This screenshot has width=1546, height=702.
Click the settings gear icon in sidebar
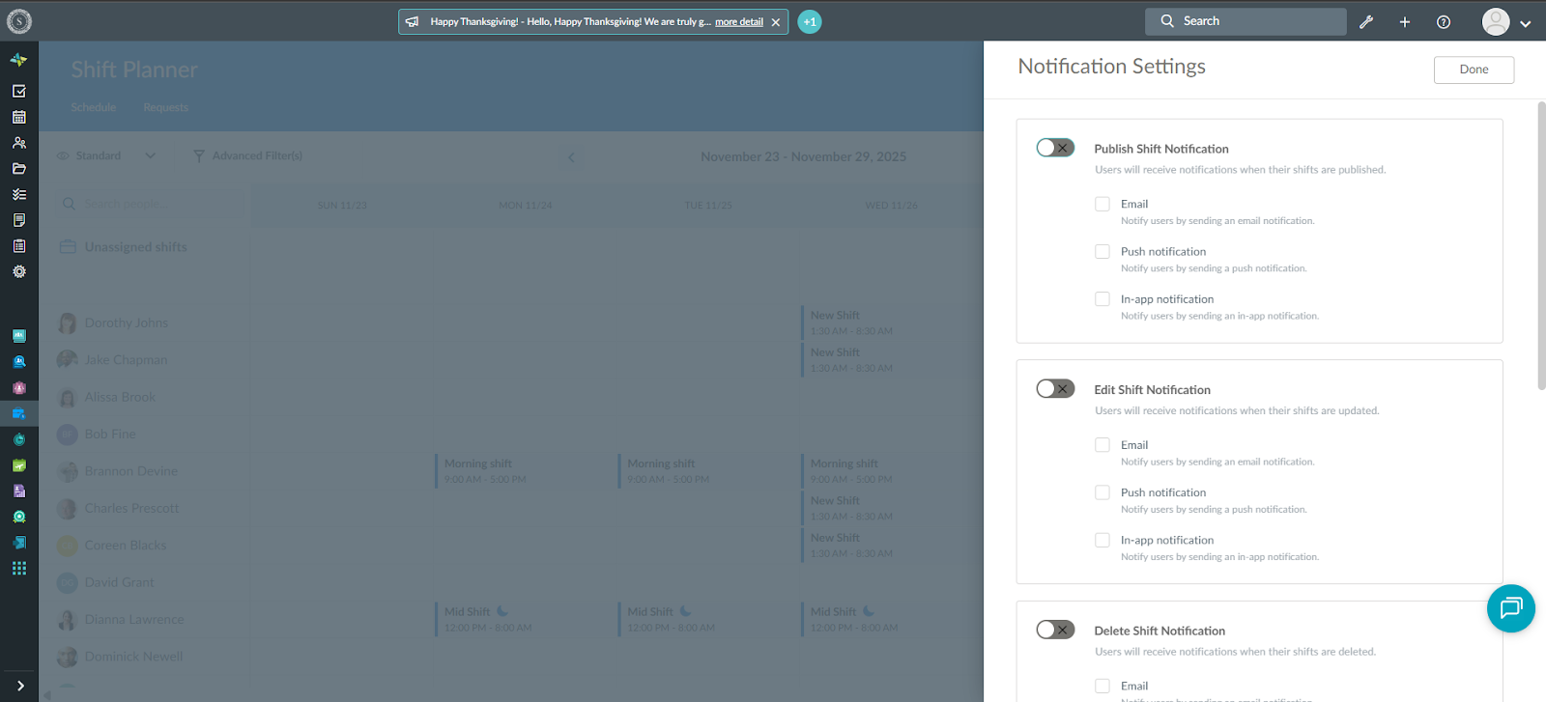(18, 272)
